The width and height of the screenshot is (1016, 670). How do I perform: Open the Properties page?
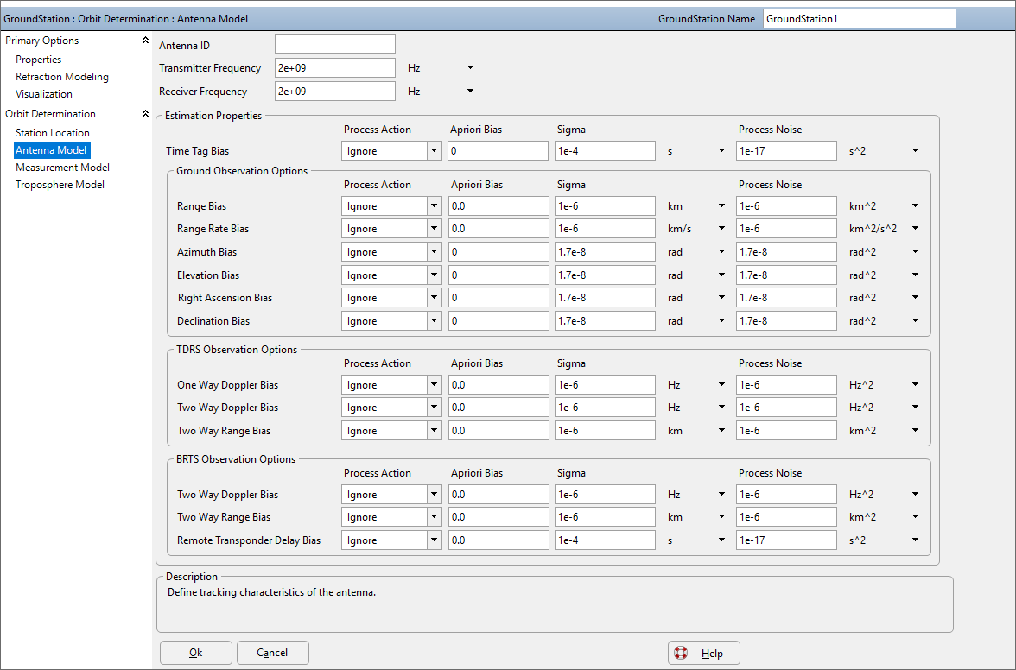(x=38, y=59)
